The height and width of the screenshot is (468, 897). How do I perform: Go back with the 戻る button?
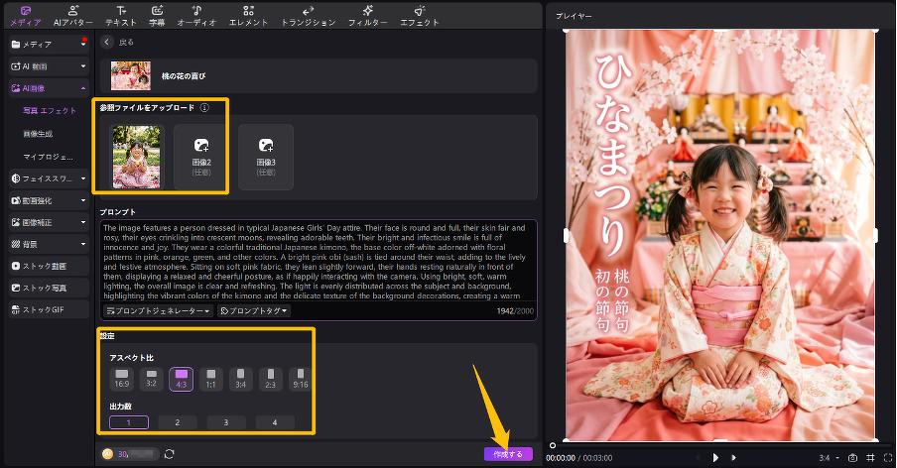point(107,43)
